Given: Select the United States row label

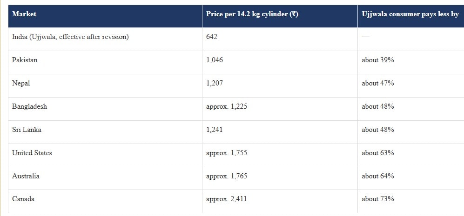Looking at the screenshot, I should (x=32, y=153).
